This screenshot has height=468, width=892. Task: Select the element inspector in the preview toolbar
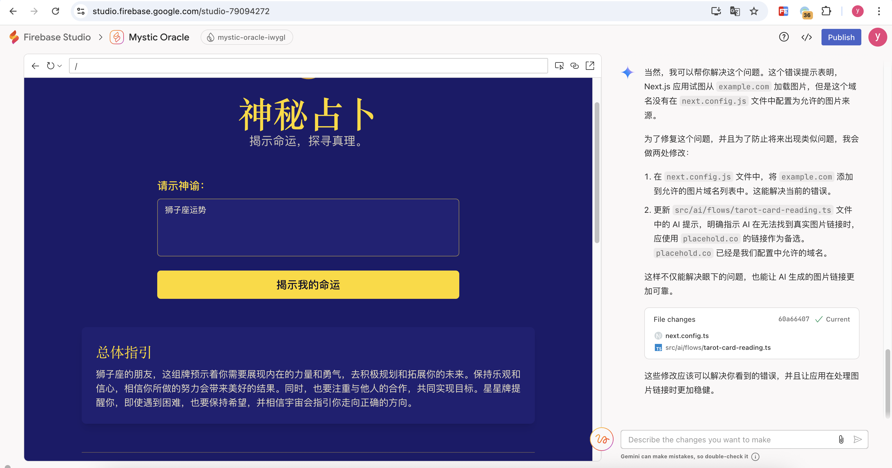coord(559,65)
